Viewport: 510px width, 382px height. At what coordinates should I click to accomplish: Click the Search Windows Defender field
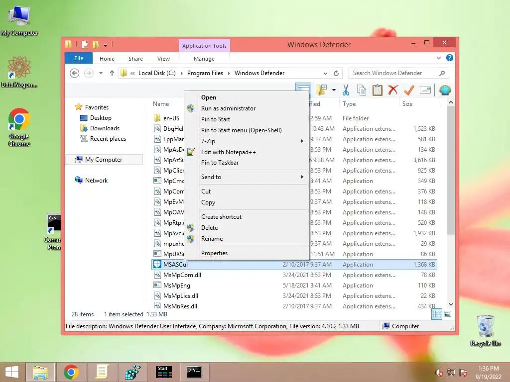[x=399, y=73]
